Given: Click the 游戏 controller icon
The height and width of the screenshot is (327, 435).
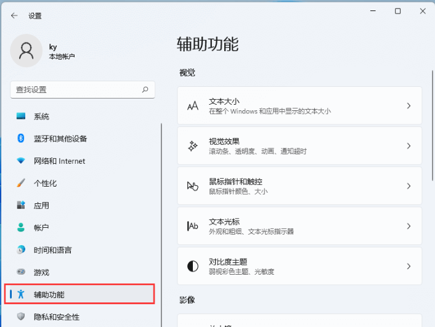Looking at the screenshot, I should [x=21, y=272].
